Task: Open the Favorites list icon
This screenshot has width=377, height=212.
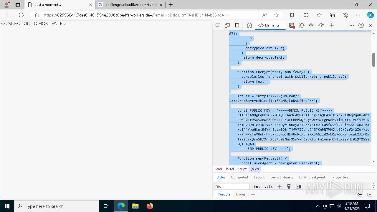Action: point(319,15)
